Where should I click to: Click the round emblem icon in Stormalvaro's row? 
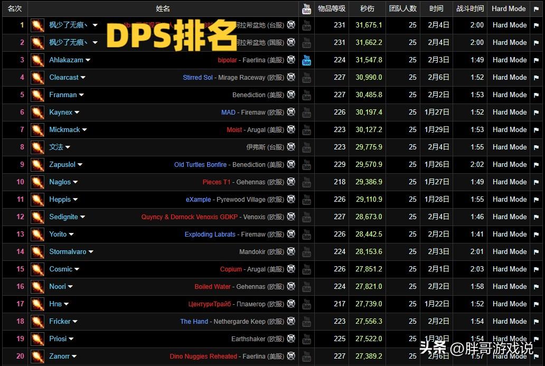click(x=291, y=252)
